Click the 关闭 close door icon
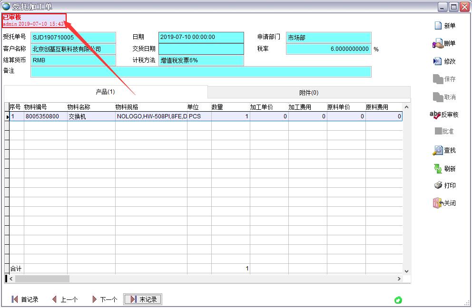This screenshot has height=308, width=472. [x=438, y=203]
